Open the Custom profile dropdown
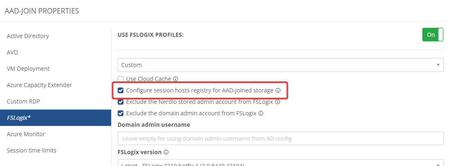This screenshot has height=166, width=449. [280, 65]
